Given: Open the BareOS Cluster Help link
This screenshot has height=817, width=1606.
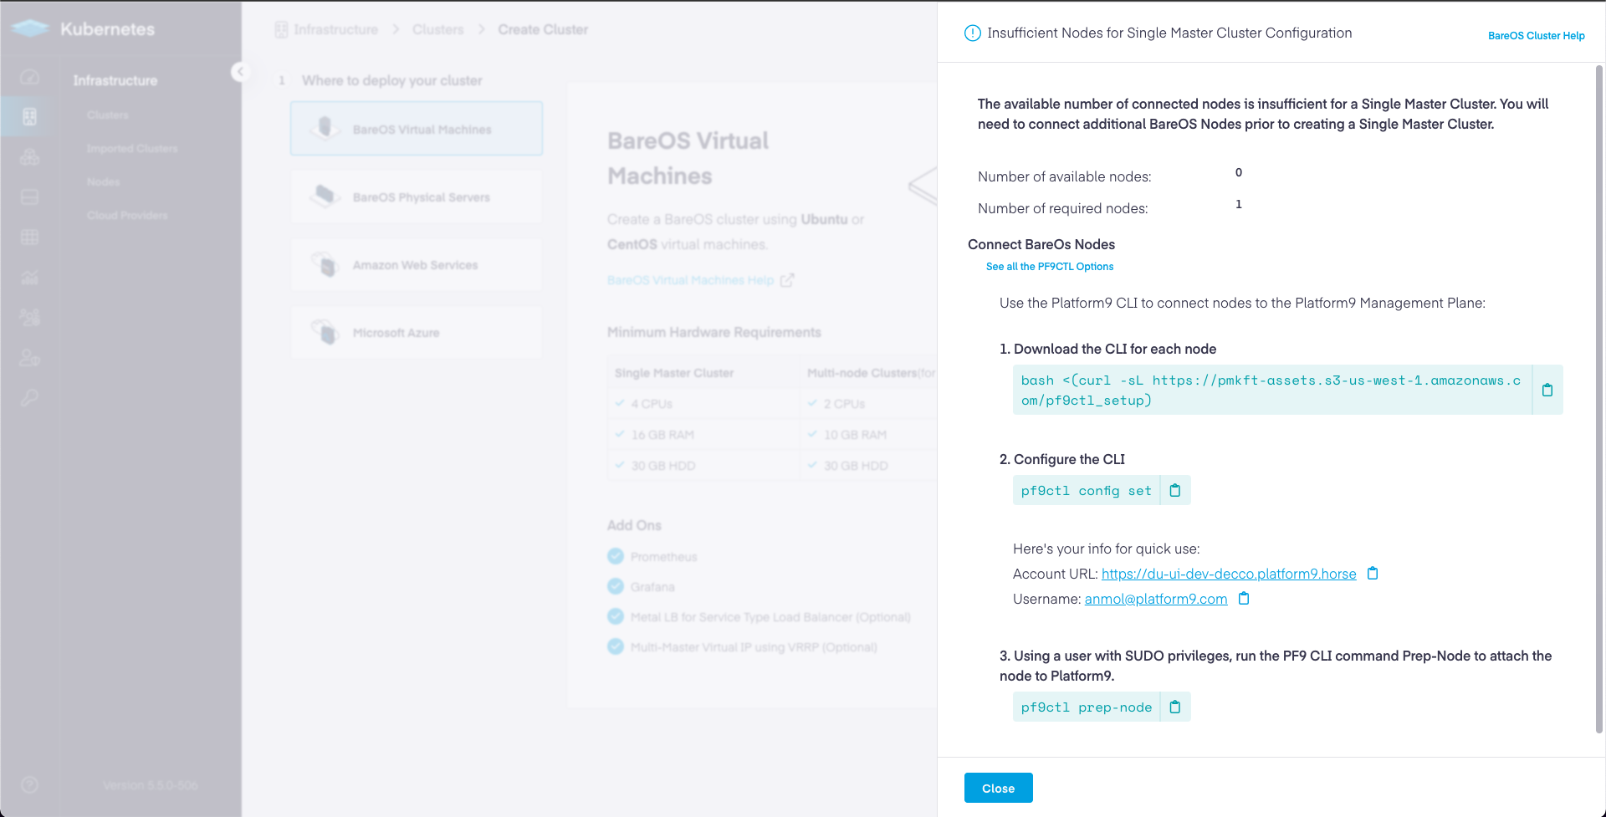Looking at the screenshot, I should (1536, 36).
